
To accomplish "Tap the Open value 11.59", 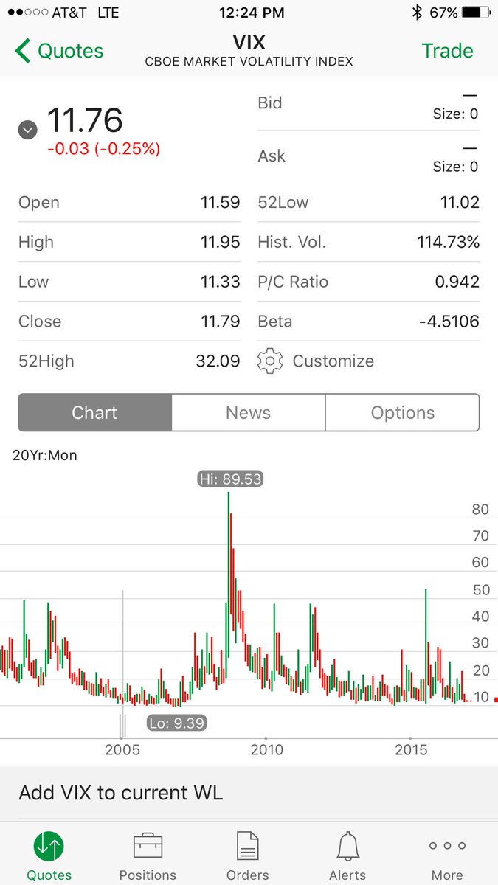I will [220, 203].
